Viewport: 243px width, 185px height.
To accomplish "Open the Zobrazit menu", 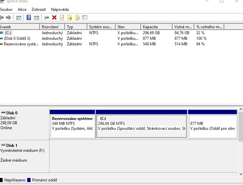I will (39, 10).
